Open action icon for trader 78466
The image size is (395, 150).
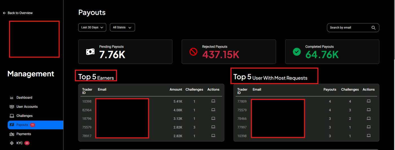tap(368, 118)
